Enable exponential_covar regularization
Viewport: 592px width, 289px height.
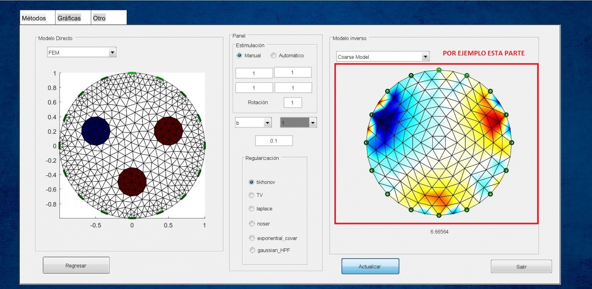[x=252, y=238]
